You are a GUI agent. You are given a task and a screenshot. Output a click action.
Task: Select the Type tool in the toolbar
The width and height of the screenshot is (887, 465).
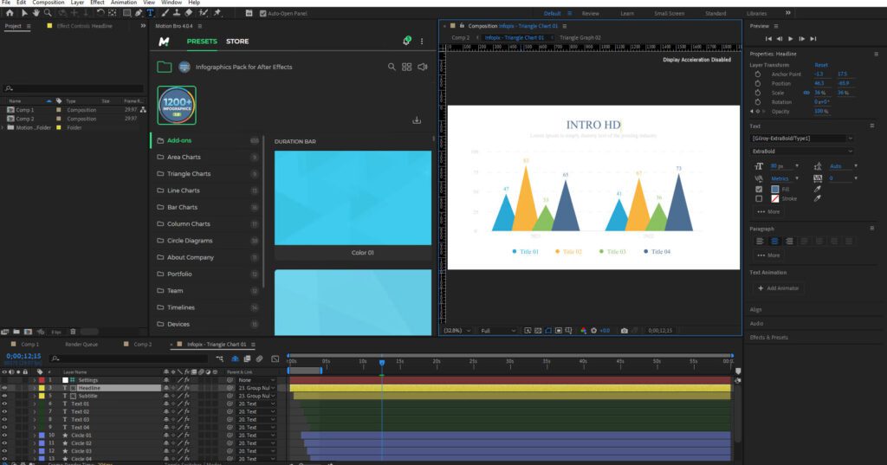click(x=151, y=13)
